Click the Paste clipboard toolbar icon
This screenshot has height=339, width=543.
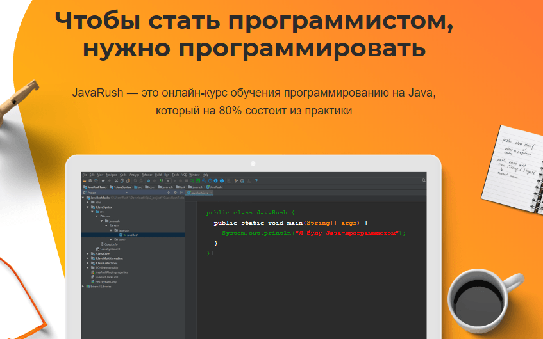(128, 181)
